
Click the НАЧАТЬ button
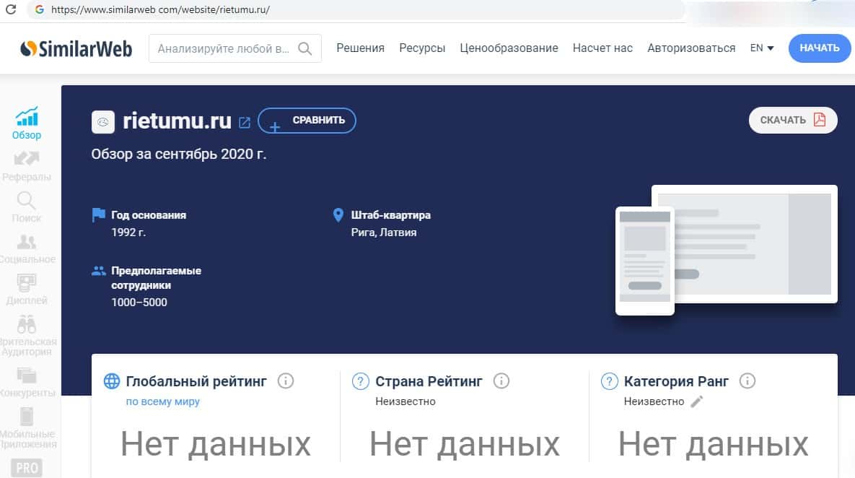[819, 48]
